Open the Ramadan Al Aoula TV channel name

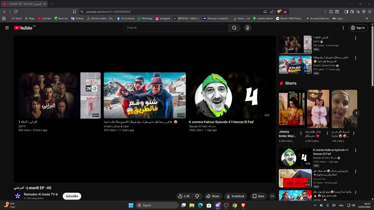[39, 194]
